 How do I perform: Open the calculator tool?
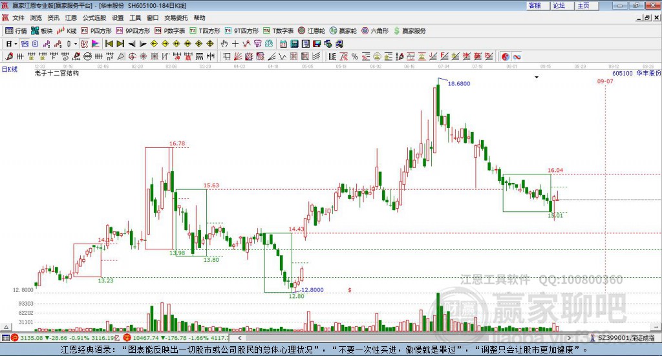294,44
